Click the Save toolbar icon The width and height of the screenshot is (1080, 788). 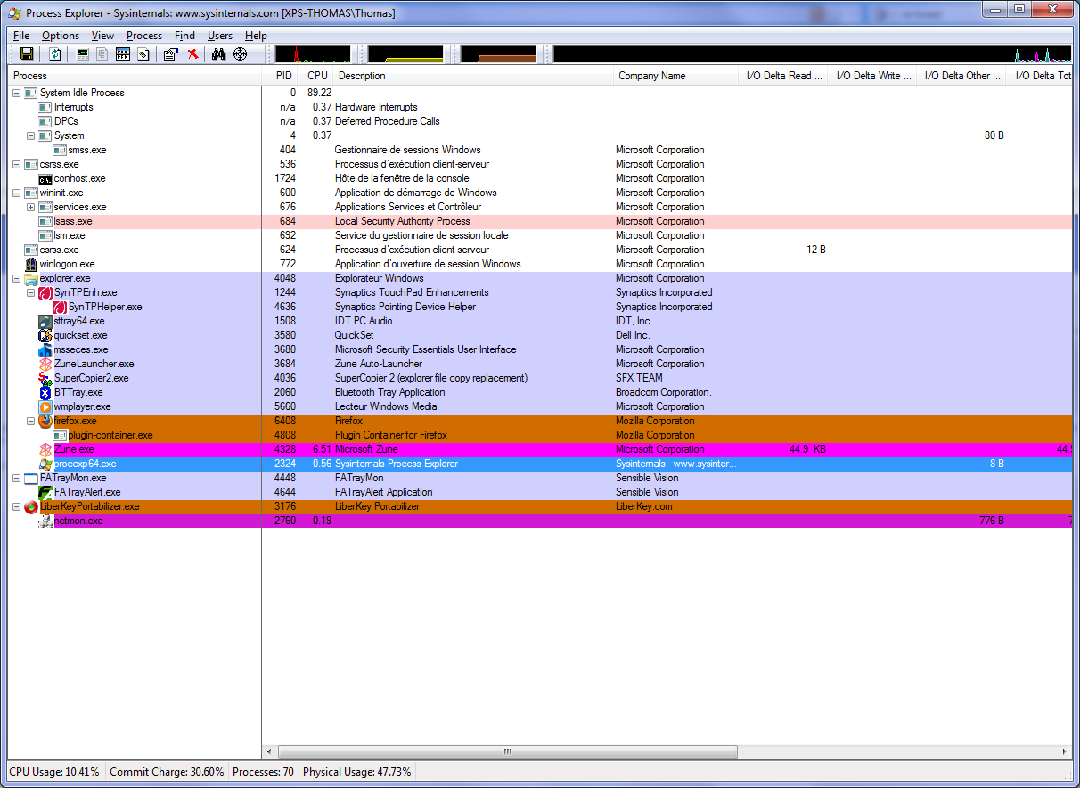point(27,54)
